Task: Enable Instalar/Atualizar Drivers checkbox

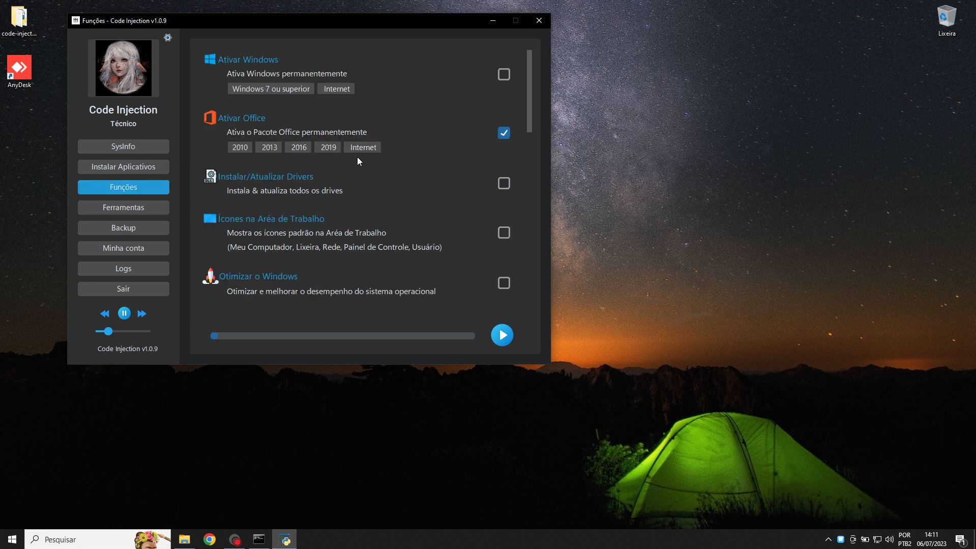Action: [504, 183]
